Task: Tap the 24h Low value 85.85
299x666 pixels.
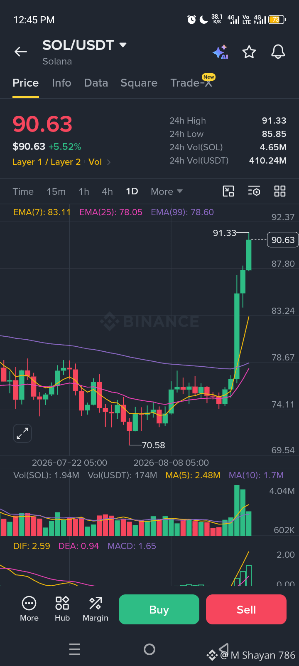Action: (x=274, y=134)
